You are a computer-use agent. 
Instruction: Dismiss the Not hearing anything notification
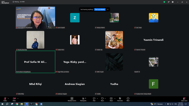click(108, 9)
